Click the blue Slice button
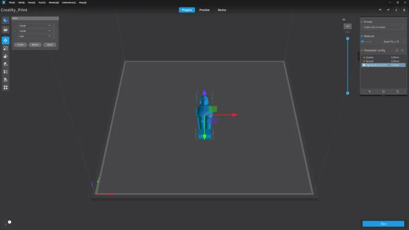This screenshot has height=230, width=409. (x=383, y=224)
